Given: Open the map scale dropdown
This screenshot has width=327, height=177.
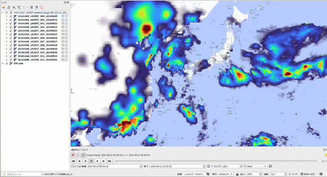Looking at the screenshot, I should tap(231, 174).
